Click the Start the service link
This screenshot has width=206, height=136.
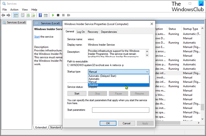37,37
